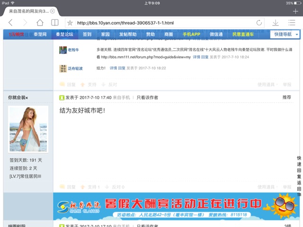
Task: Open the 老残牛 username link
Action: point(73,50)
